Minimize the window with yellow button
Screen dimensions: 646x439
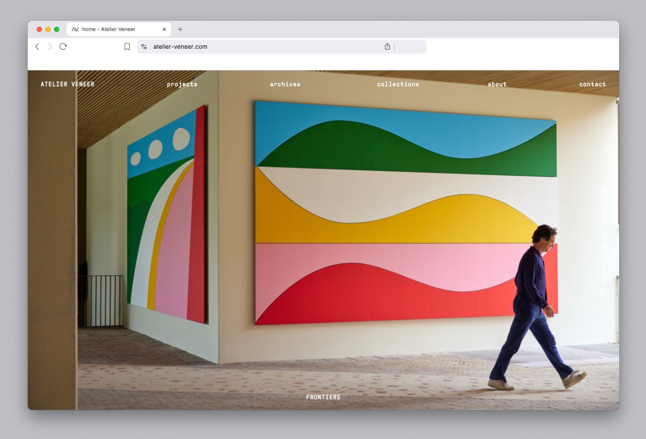click(x=48, y=29)
